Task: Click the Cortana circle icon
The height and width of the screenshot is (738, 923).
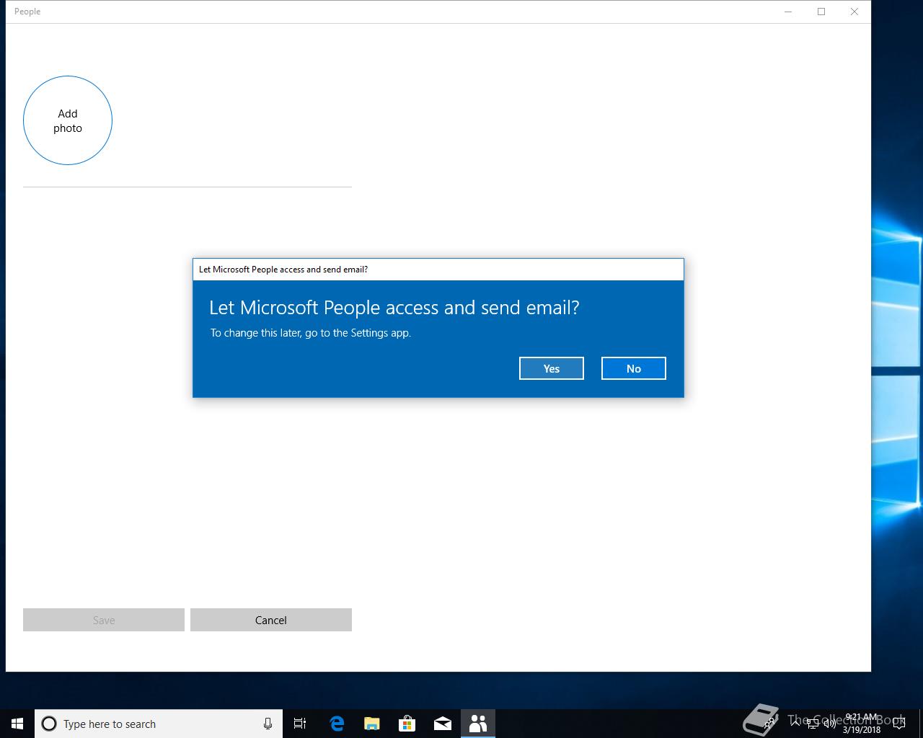Action: (x=49, y=724)
